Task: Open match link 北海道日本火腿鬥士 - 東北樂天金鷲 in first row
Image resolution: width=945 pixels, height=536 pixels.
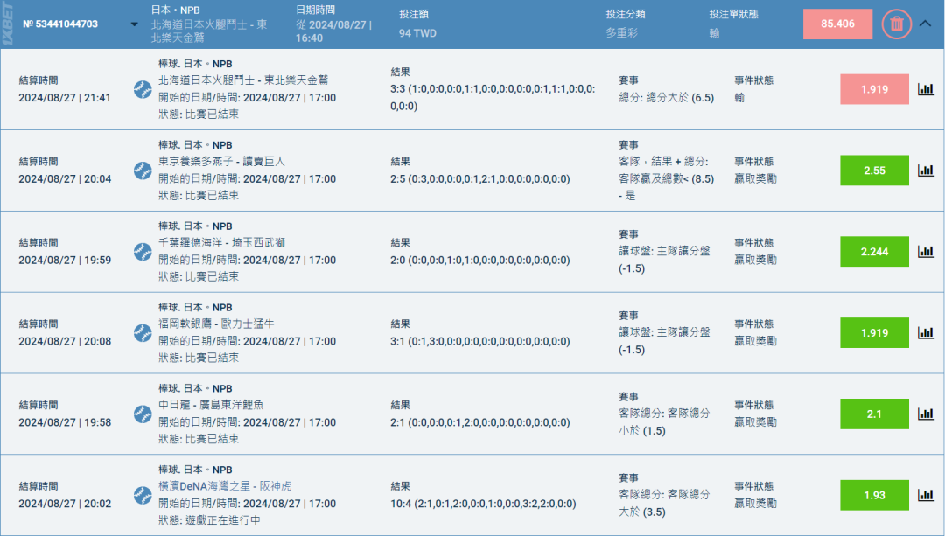Action: pos(243,80)
